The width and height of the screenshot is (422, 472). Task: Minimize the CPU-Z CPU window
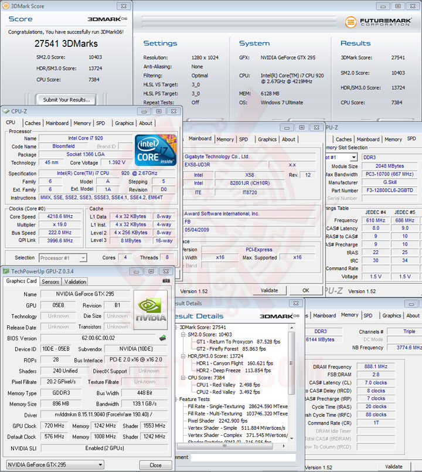point(144,111)
